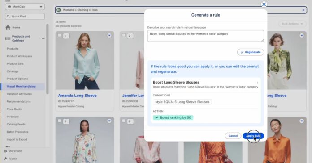Screen dimensions: 312x163
Task: Open the Bulk Actions dropdown
Action: tap(292, 24)
